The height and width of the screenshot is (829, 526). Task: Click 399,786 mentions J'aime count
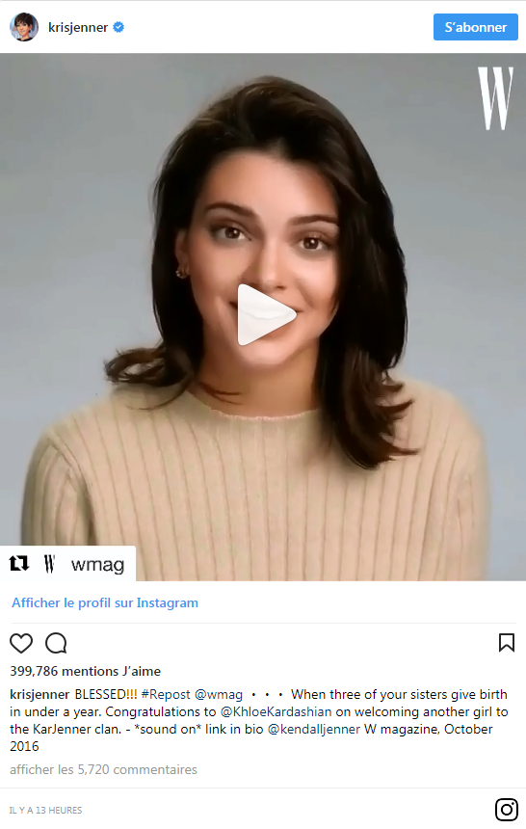(x=85, y=671)
